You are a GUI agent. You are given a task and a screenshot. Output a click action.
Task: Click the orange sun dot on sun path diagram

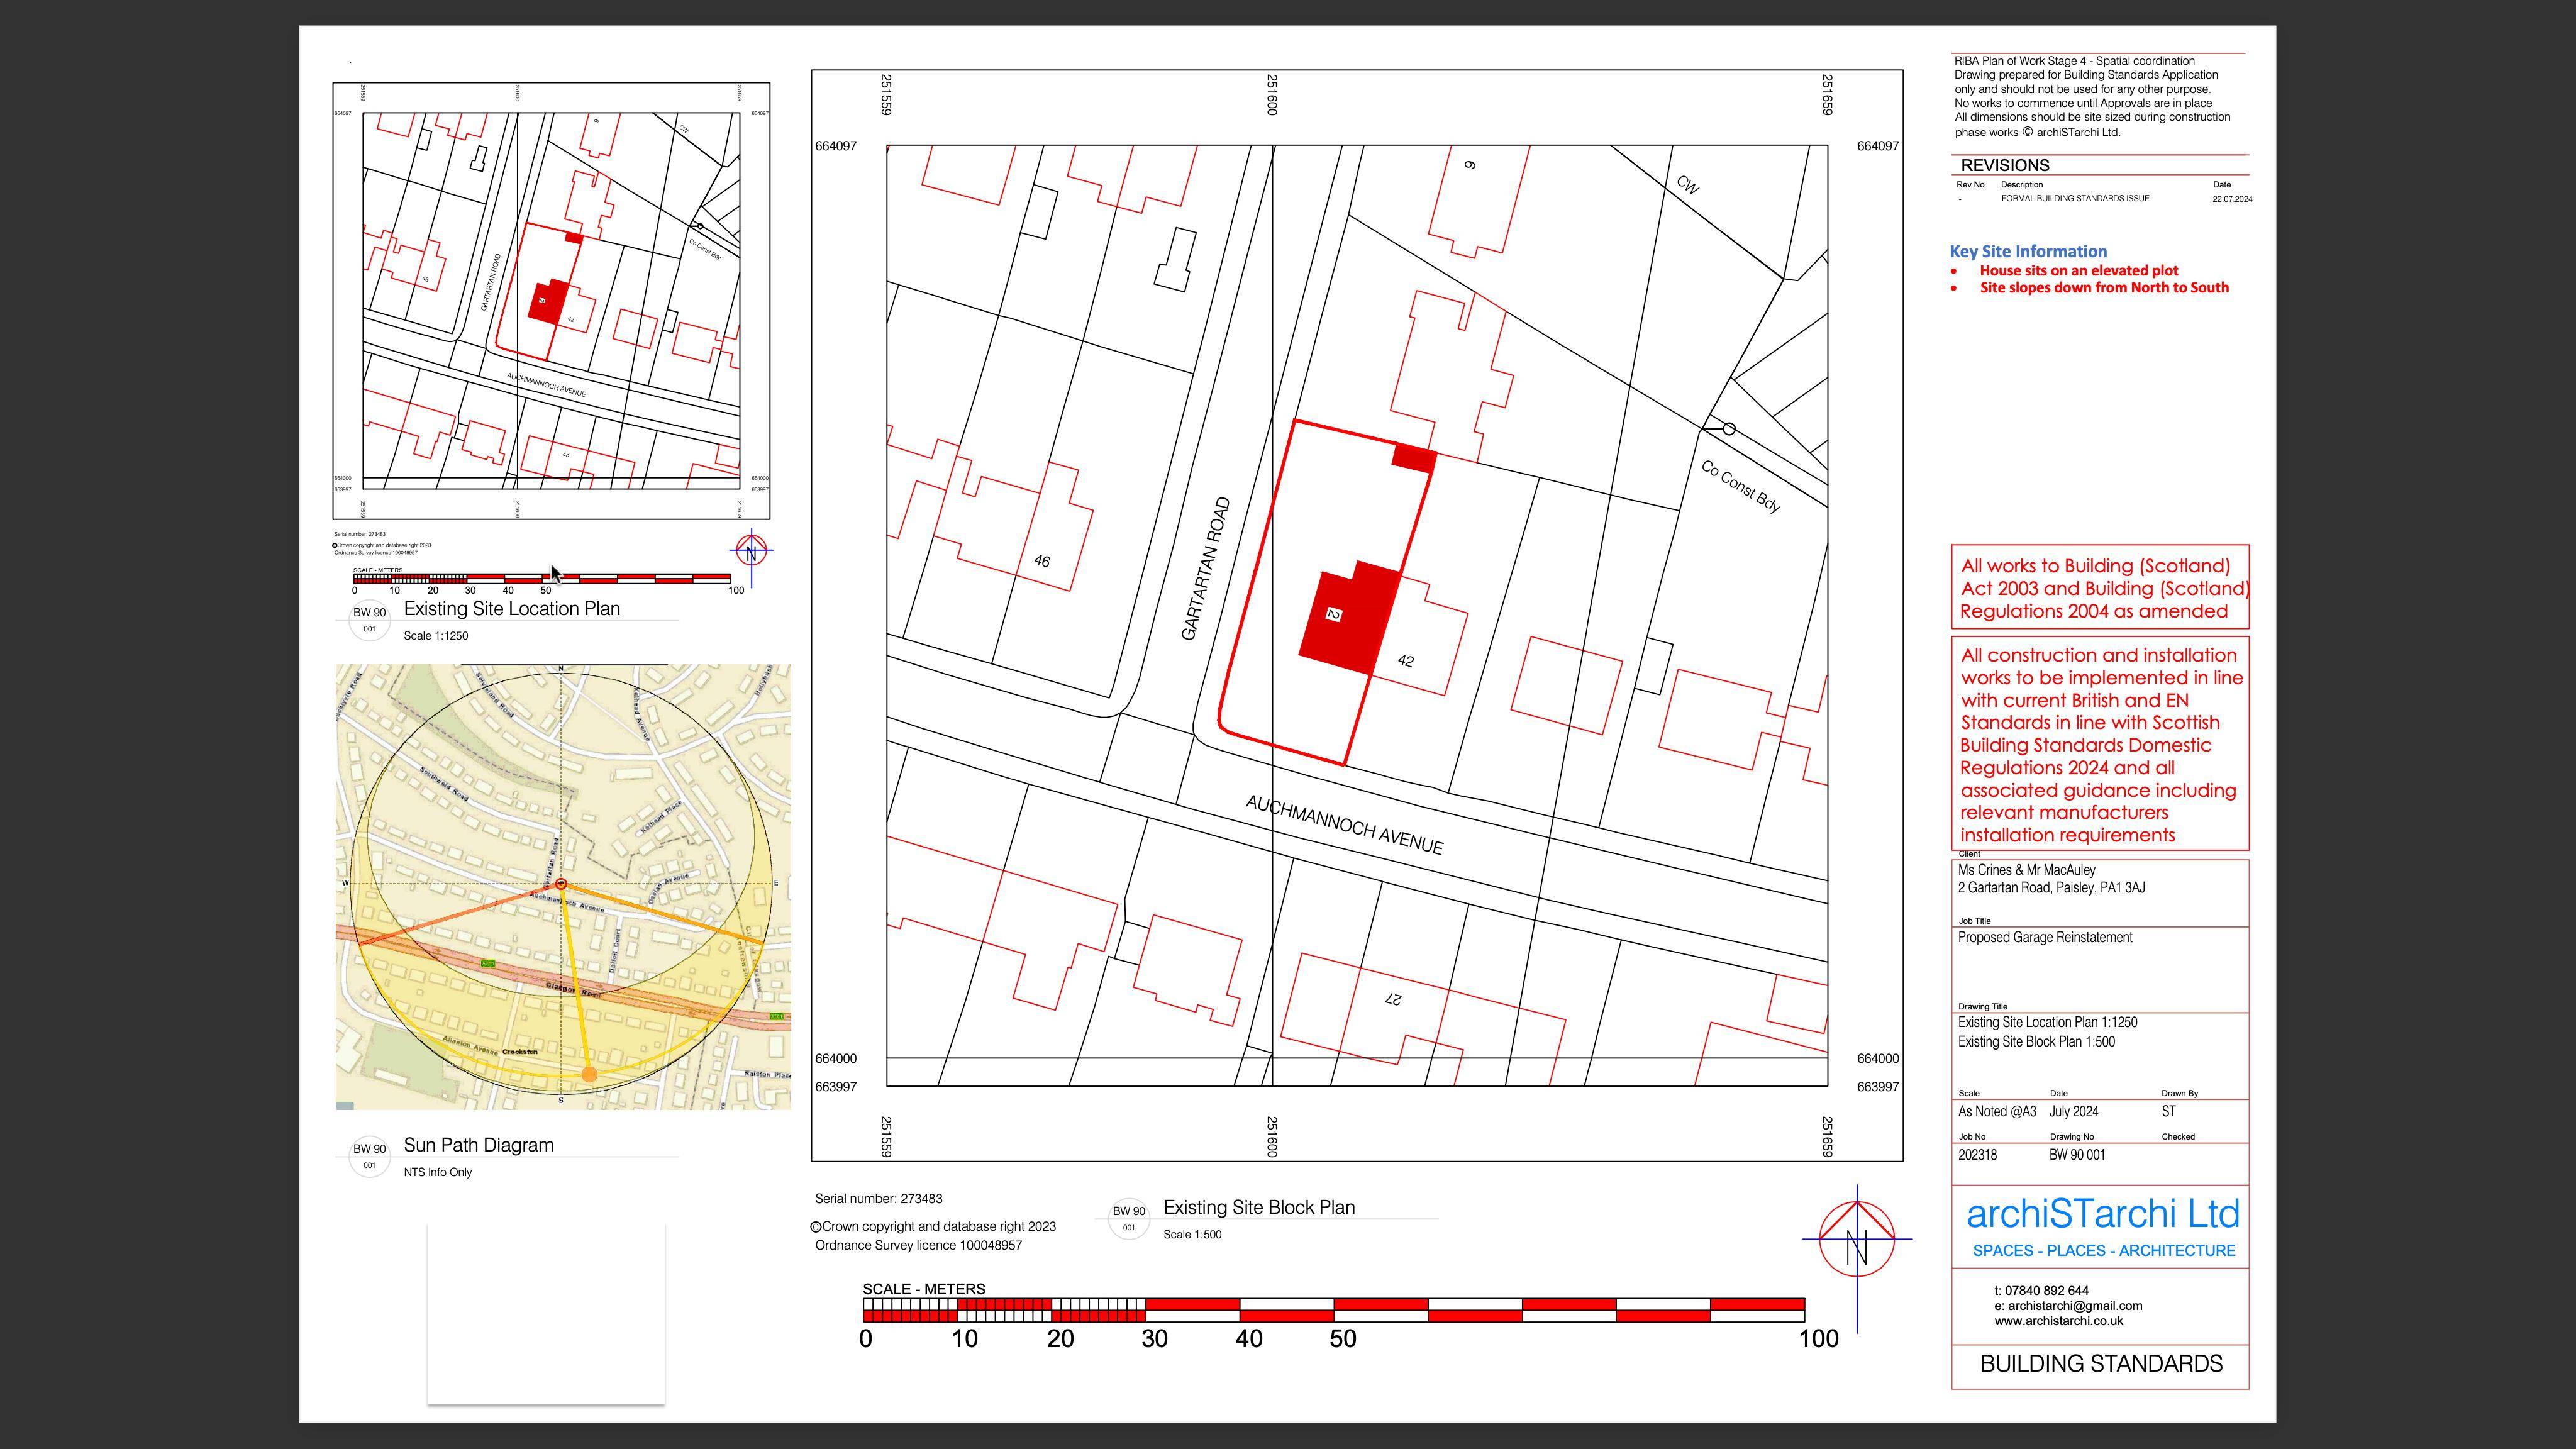[x=589, y=1074]
